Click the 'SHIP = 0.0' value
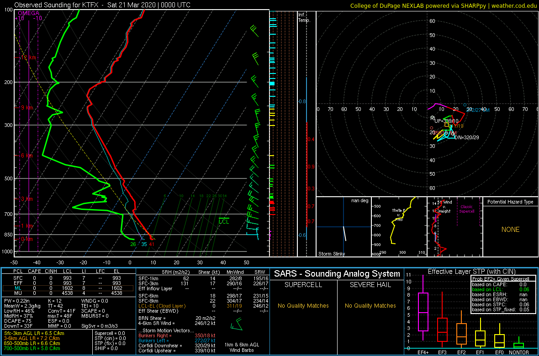 click(x=106, y=348)
